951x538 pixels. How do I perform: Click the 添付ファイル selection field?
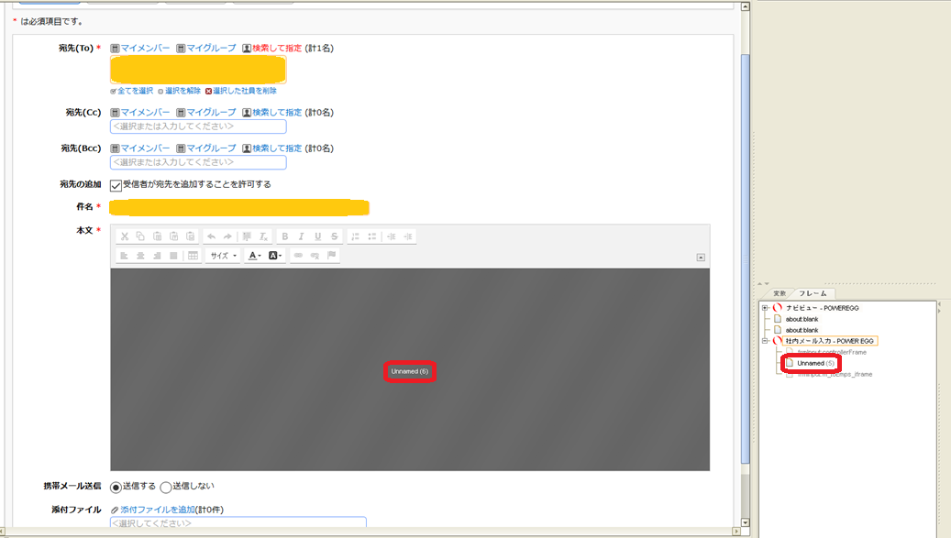pos(238,522)
